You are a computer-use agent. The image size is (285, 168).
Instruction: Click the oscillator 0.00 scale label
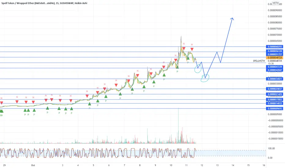click(x=270, y=158)
